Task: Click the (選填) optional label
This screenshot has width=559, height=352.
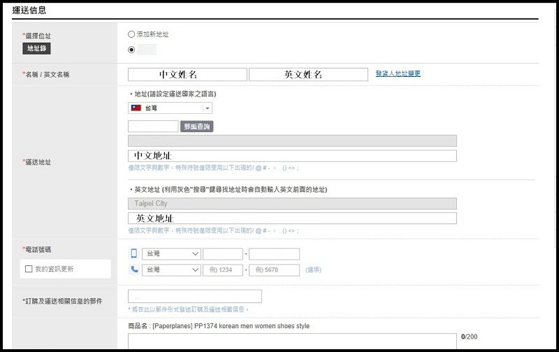Action: [313, 270]
